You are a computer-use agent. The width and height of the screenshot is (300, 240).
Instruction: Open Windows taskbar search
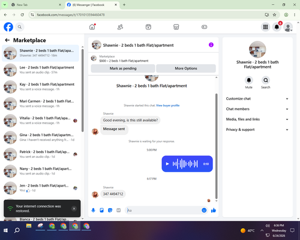point(17,230)
